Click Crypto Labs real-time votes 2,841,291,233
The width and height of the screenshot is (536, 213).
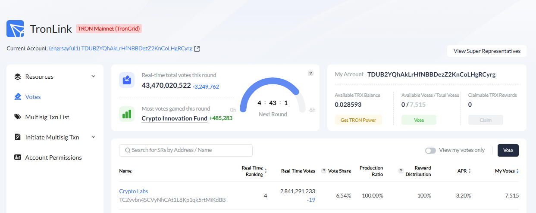click(x=298, y=191)
